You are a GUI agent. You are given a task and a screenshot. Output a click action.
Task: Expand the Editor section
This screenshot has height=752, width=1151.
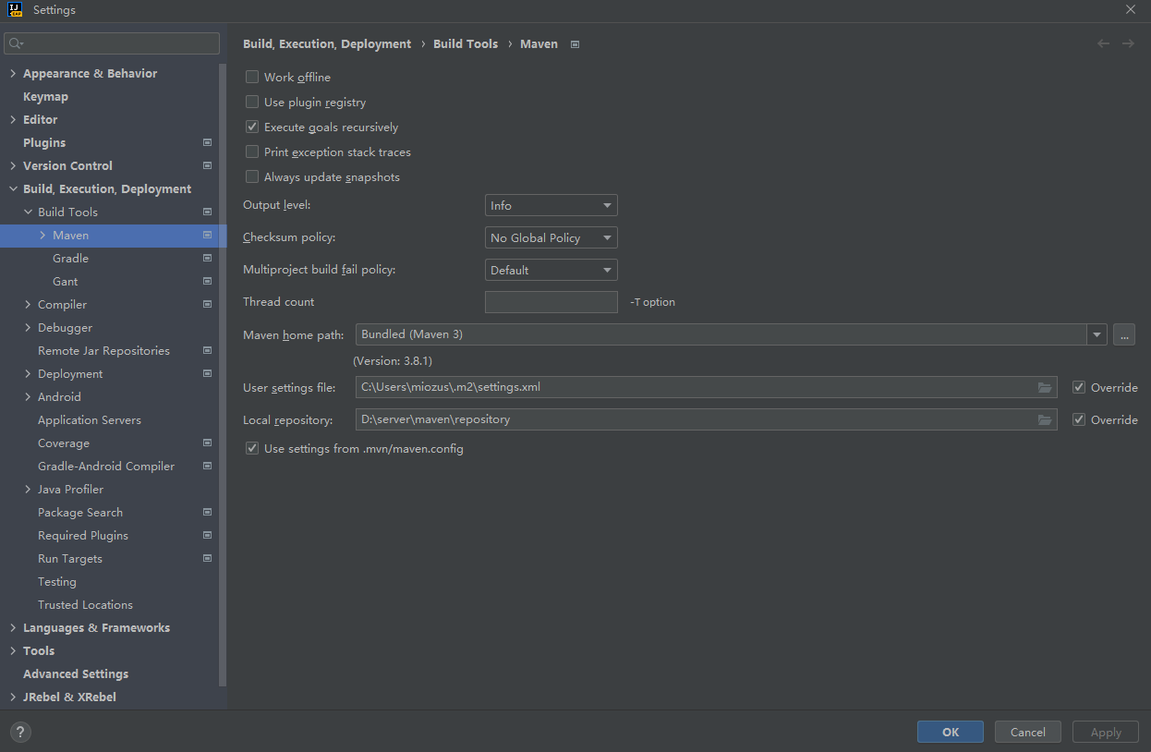13,119
